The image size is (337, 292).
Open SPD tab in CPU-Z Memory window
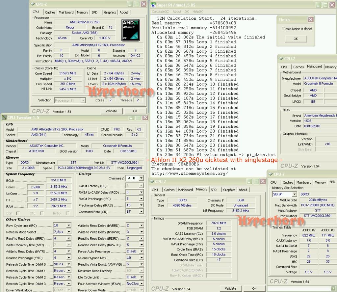(214, 190)
